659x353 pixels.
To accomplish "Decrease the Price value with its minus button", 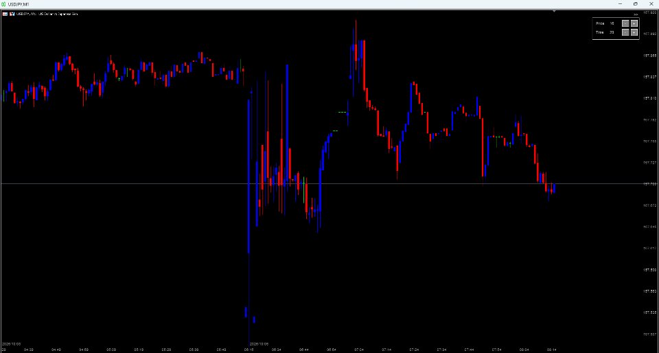I will click(x=625, y=23).
